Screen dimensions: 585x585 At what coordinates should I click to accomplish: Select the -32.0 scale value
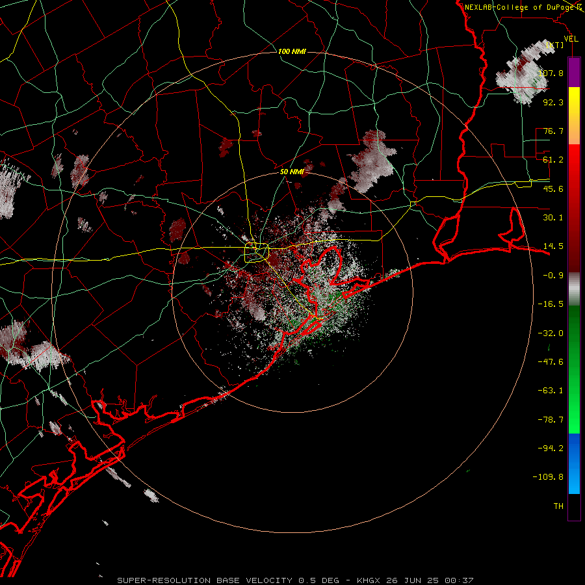pos(551,333)
